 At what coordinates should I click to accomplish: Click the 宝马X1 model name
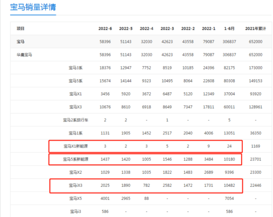pyautogui.click(x=76, y=94)
